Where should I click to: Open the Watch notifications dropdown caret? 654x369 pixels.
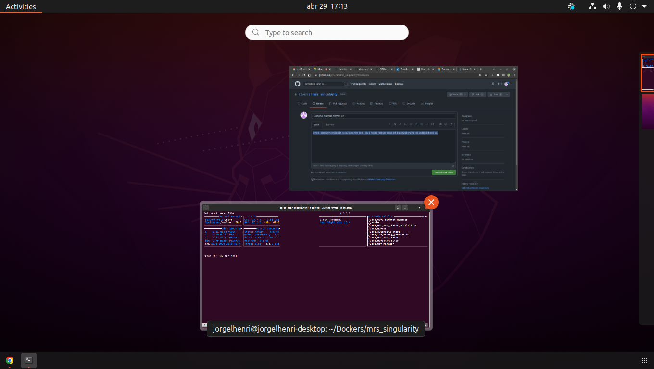pyautogui.click(x=465, y=94)
